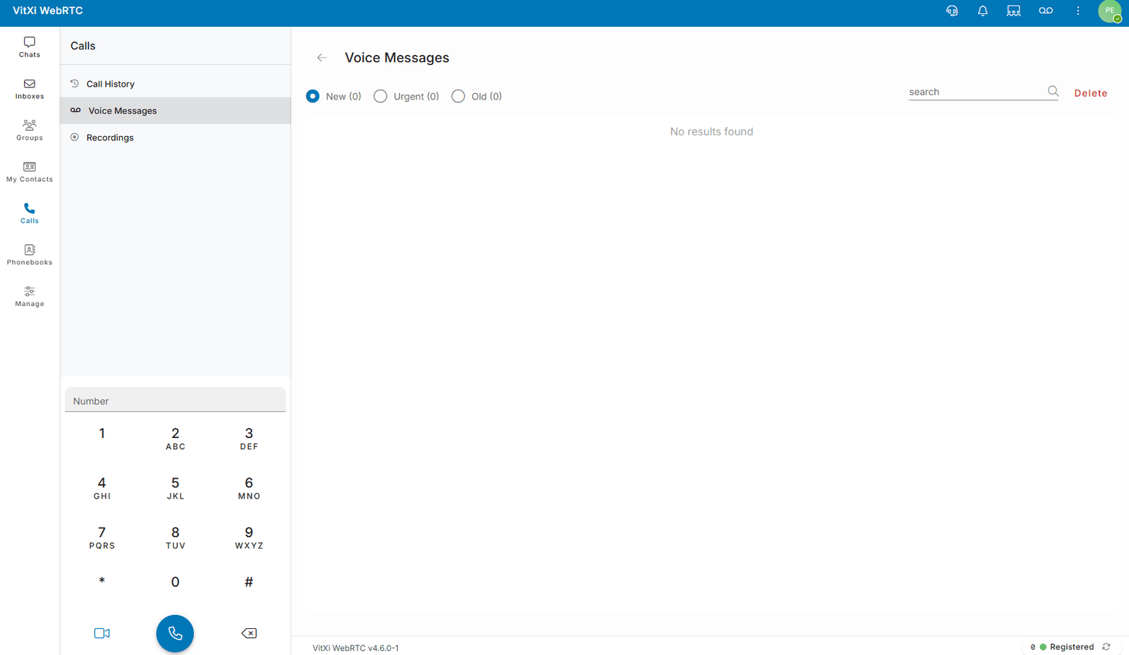Open the three-dot overflow menu

click(1077, 11)
